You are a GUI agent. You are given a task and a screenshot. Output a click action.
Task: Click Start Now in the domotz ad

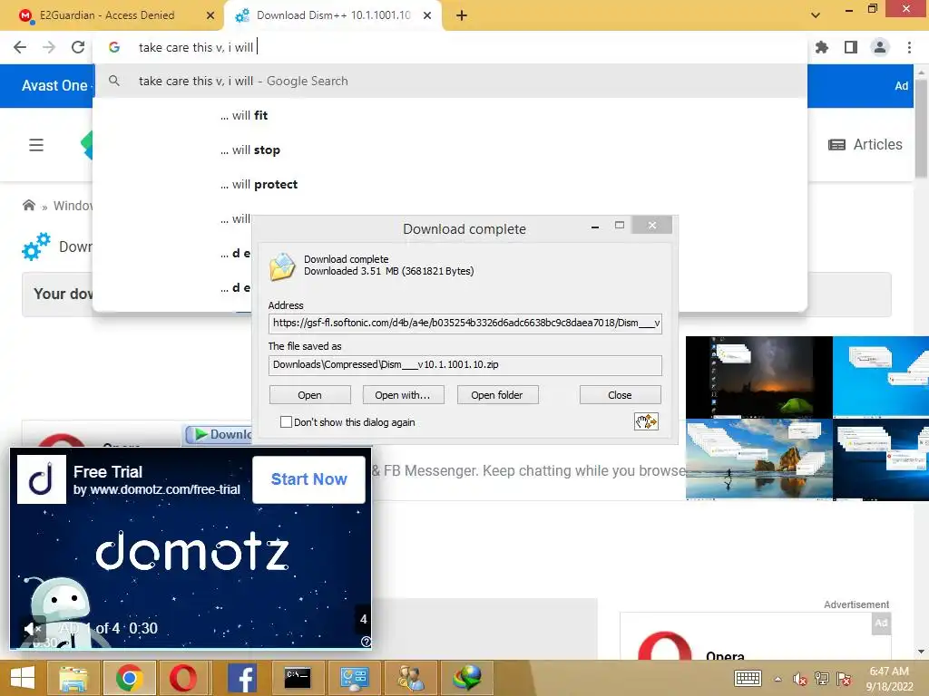(x=308, y=479)
